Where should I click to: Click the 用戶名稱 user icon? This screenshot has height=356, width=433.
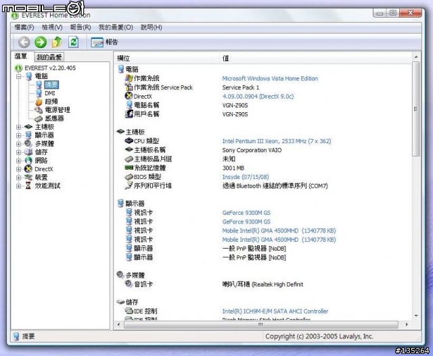(x=129, y=113)
